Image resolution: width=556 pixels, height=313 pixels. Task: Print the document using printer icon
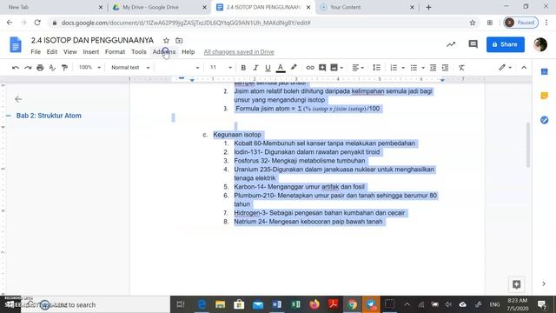[40, 68]
